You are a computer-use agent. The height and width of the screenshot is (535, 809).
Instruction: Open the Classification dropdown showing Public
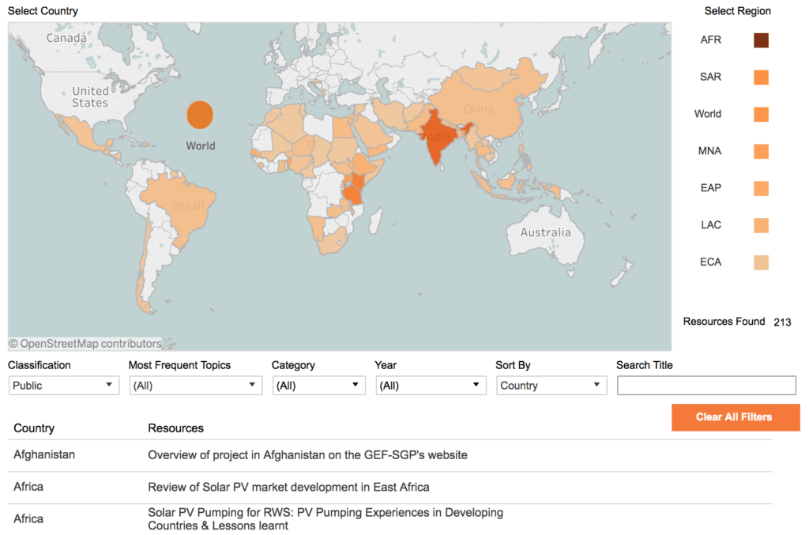coord(64,386)
